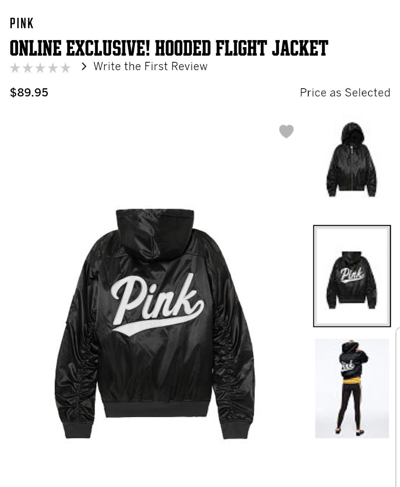
Task: Select the back view Pink logo thumbnail
Action: [352, 276]
